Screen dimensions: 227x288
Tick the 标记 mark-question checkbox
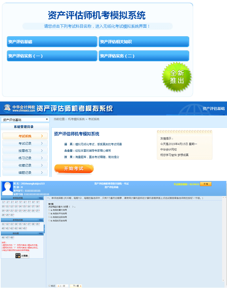click(x=49, y=286)
